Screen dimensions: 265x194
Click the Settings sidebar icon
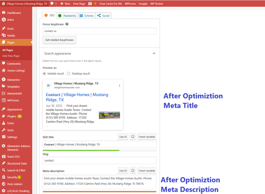coord(4,137)
